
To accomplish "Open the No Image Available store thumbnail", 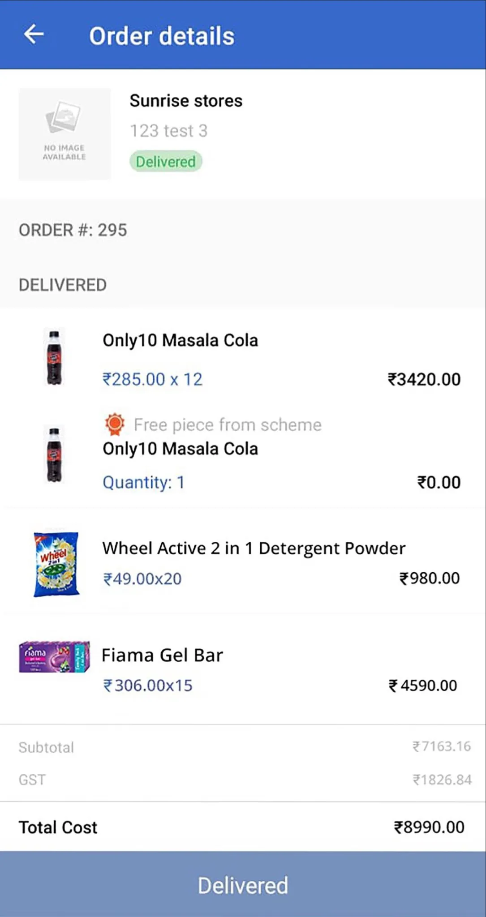I will (65, 134).
